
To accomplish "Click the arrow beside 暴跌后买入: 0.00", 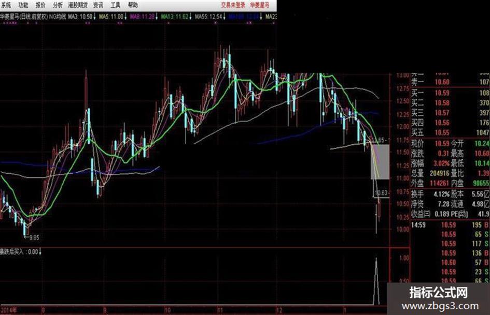I will coord(40,252).
